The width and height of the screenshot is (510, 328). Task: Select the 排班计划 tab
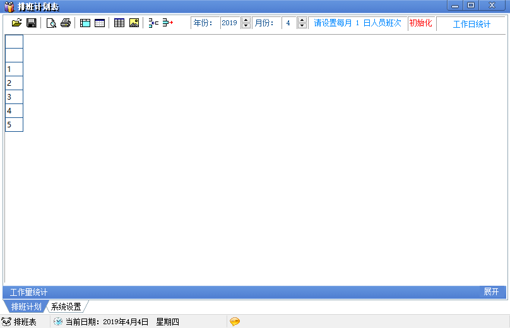tap(26, 307)
